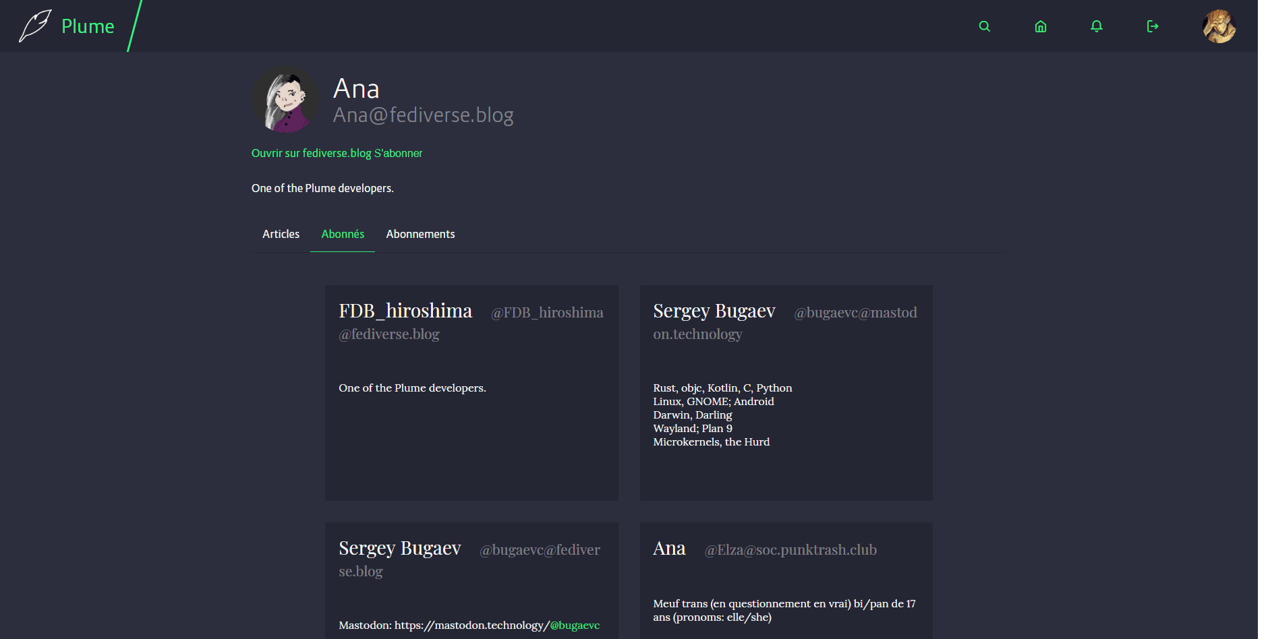Click the Ana@fediverse.blog handle text
The width and height of the screenshot is (1268, 639).
coord(423,115)
